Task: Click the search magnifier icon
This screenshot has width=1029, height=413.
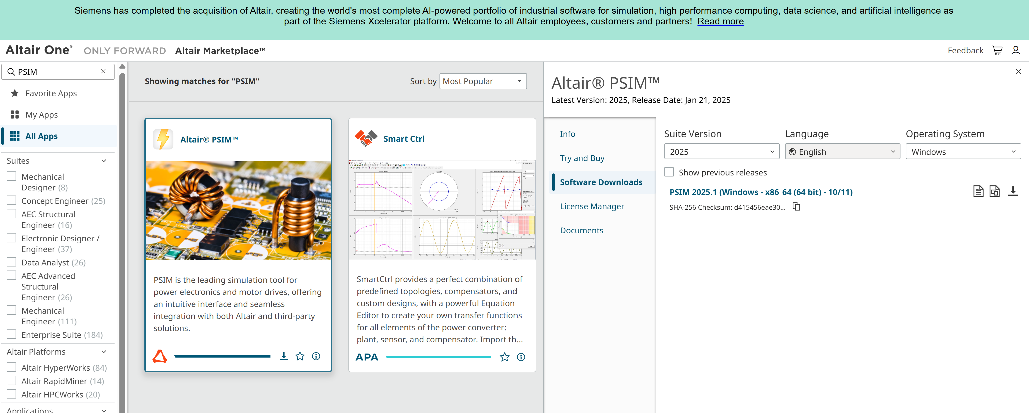Action: [x=11, y=72]
